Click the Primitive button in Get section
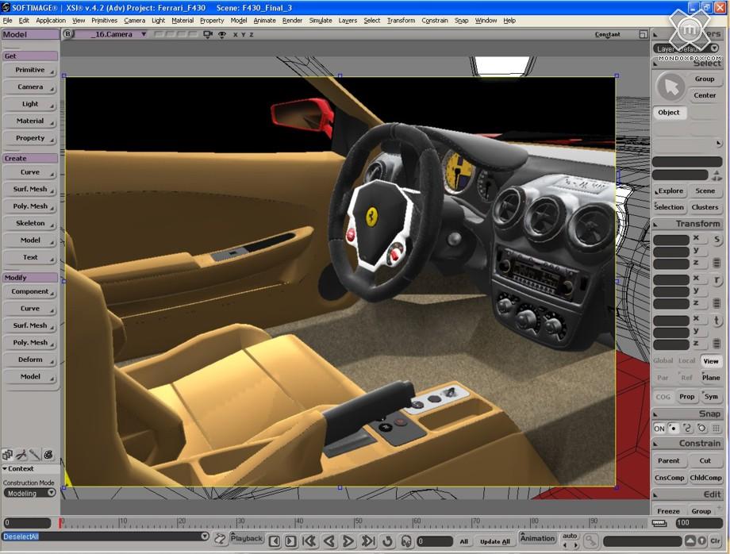Image resolution: width=730 pixels, height=554 pixels. [x=30, y=70]
